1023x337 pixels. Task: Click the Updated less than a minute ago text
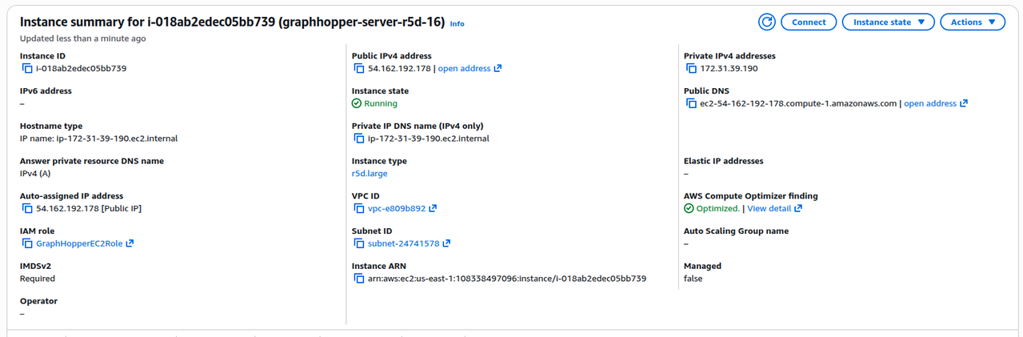[82, 38]
